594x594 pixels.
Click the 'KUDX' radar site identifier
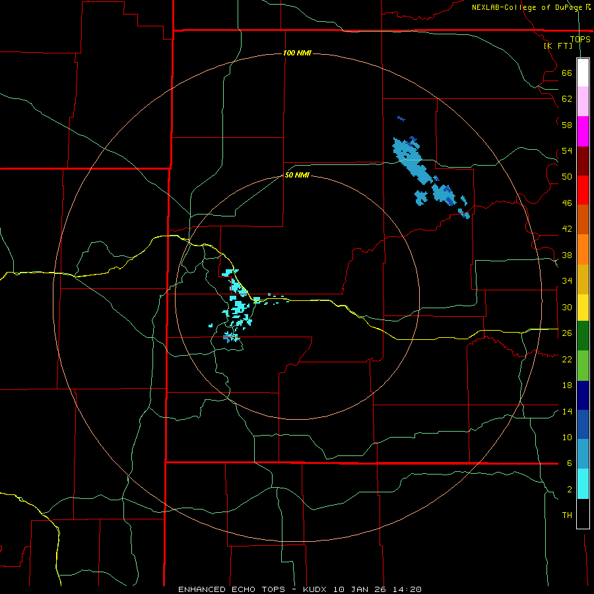click(315, 589)
